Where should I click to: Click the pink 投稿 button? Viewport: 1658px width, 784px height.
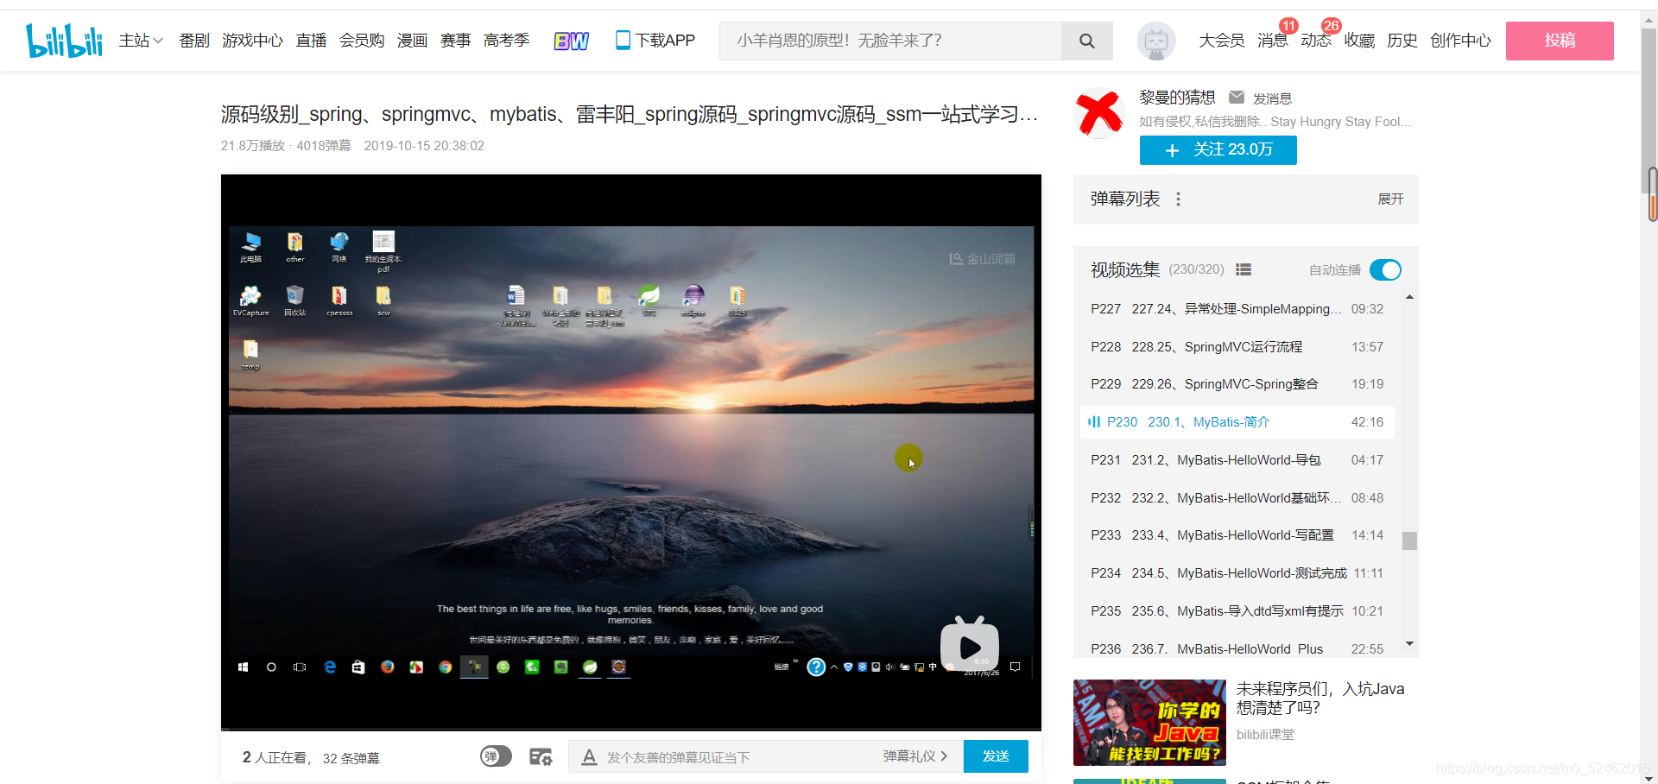(1560, 41)
